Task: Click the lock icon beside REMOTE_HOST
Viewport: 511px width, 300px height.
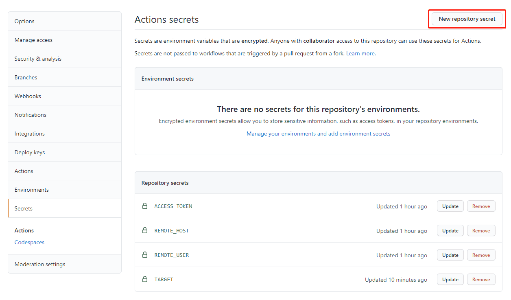Action: pos(144,230)
